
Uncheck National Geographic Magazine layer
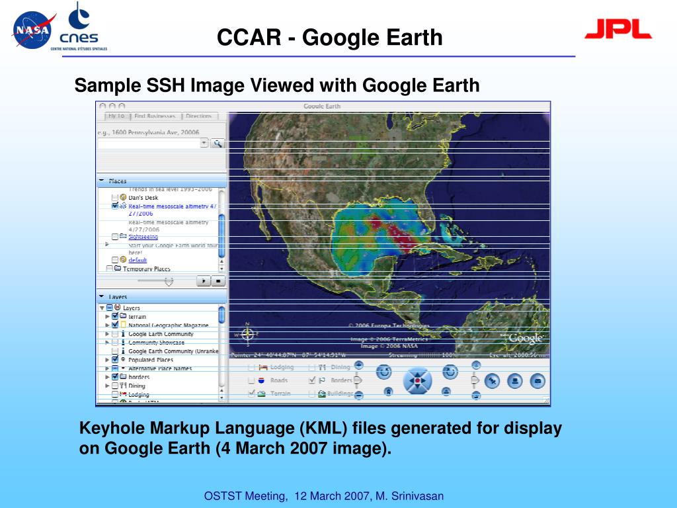(115, 325)
